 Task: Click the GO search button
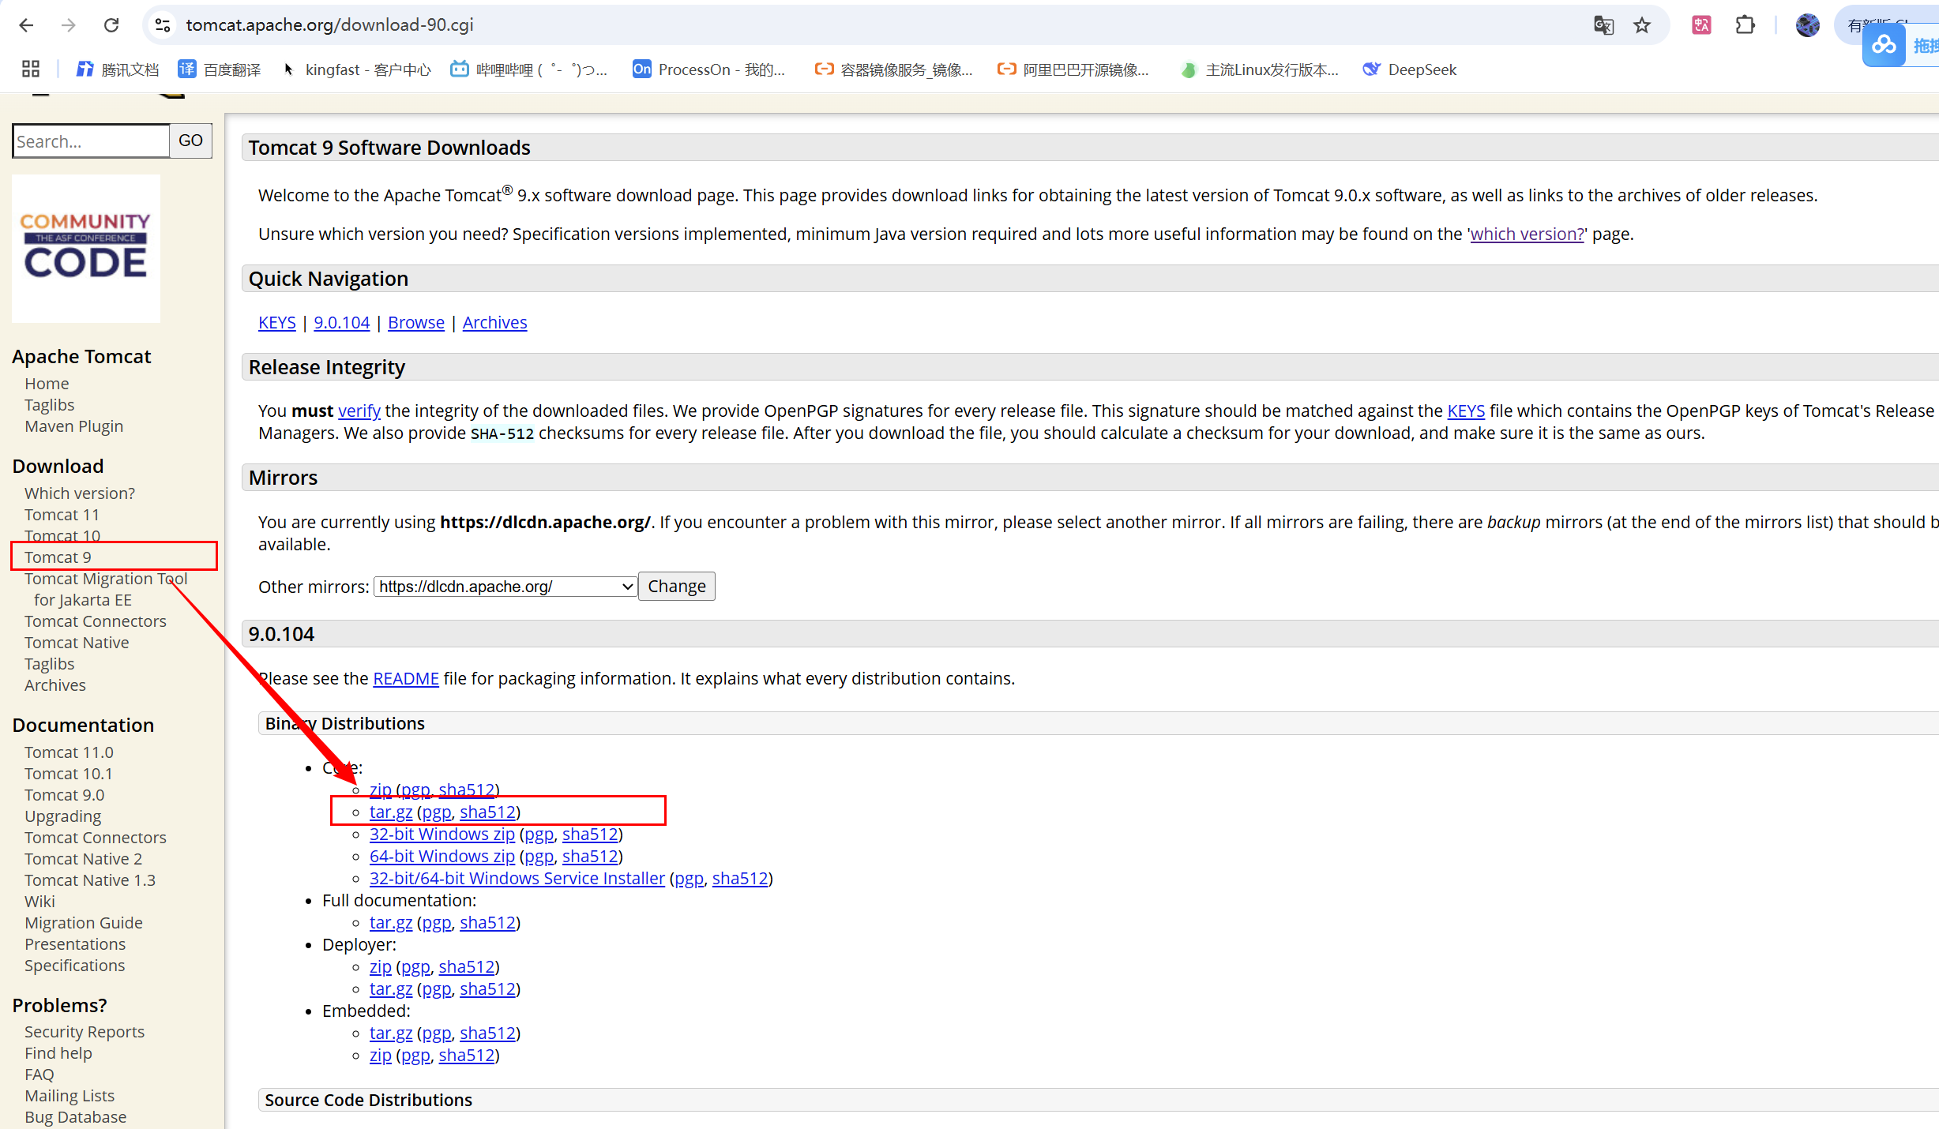pos(190,141)
